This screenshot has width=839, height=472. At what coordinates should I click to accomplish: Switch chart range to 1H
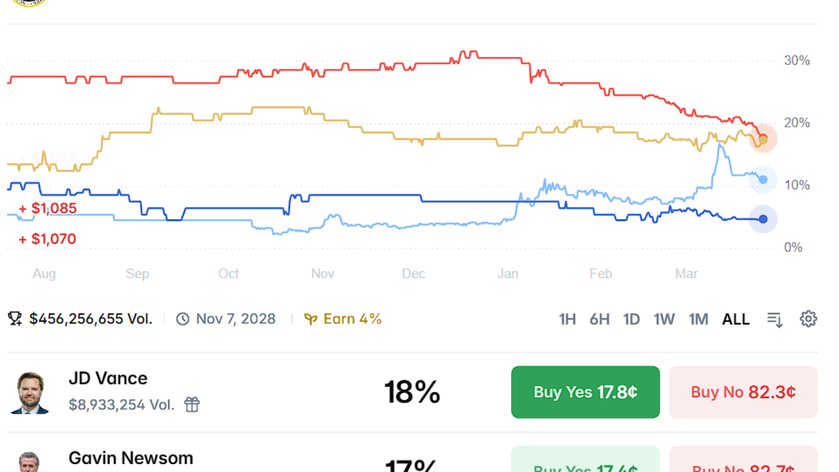(567, 319)
